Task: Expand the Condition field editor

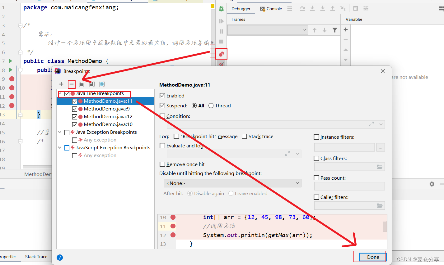Action: point(371,124)
